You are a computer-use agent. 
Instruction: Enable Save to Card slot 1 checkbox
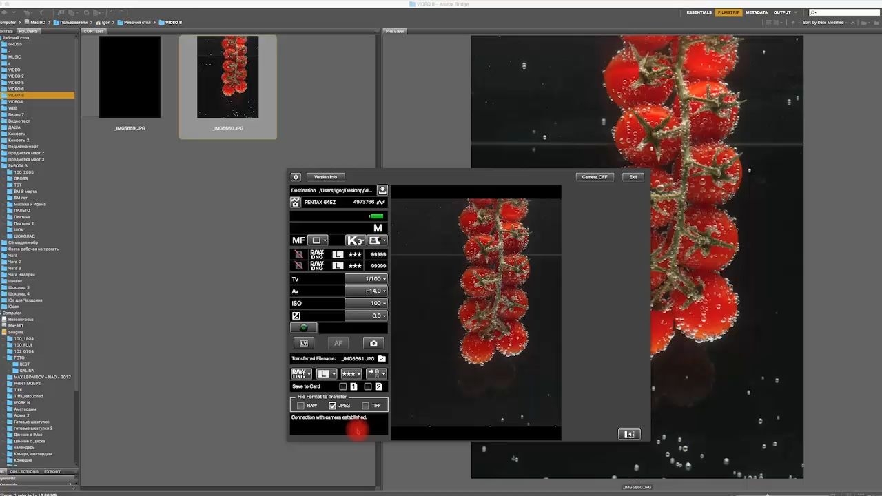point(343,386)
